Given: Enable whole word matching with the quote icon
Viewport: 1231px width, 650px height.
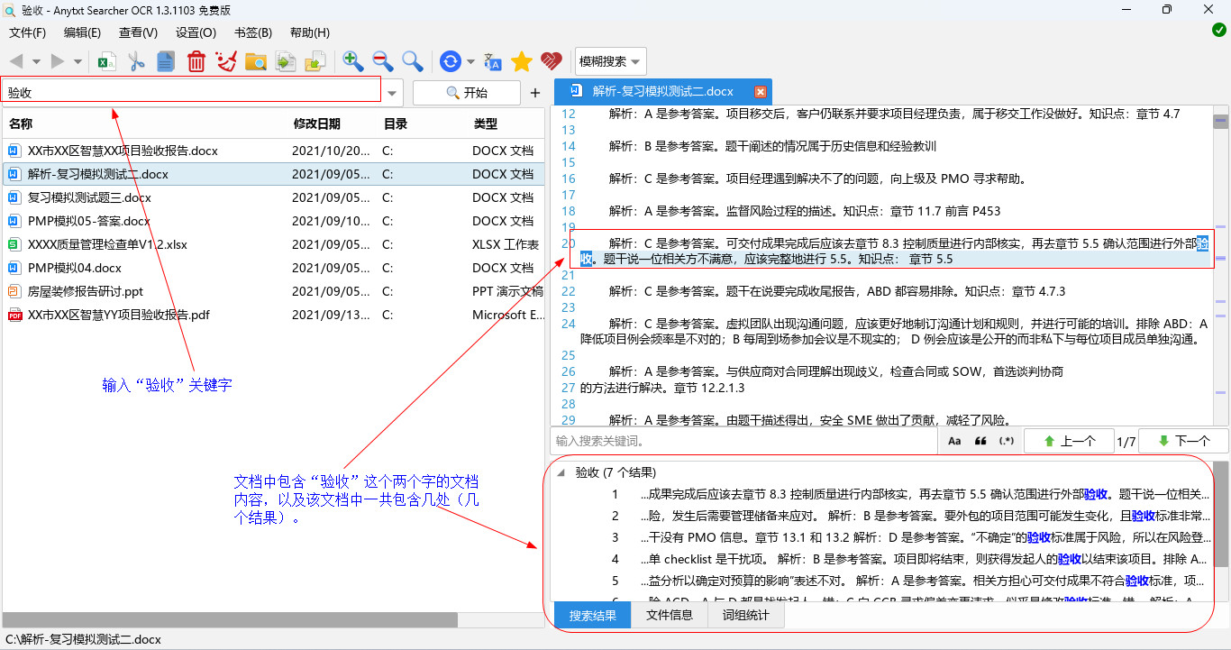Looking at the screenshot, I should click(980, 440).
